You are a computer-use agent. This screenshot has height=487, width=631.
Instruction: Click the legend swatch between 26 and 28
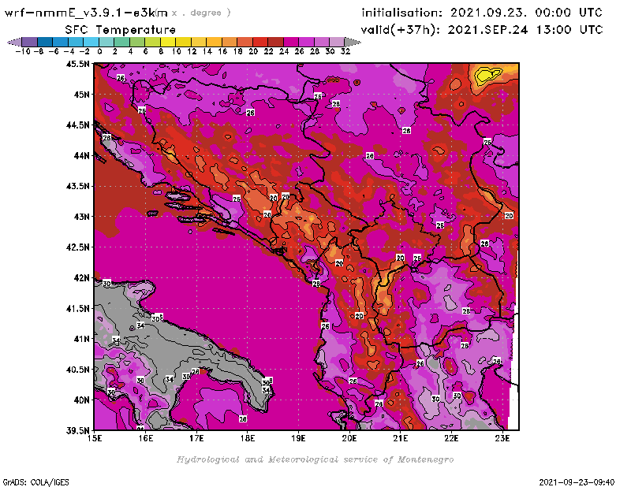point(306,42)
